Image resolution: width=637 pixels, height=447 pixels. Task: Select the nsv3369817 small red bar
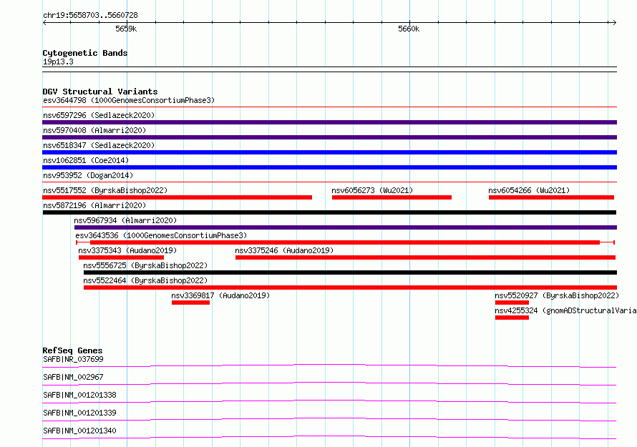[x=190, y=303]
